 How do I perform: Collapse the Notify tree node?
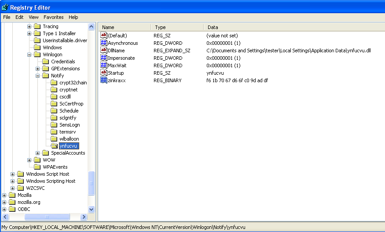pyautogui.click(x=38, y=76)
